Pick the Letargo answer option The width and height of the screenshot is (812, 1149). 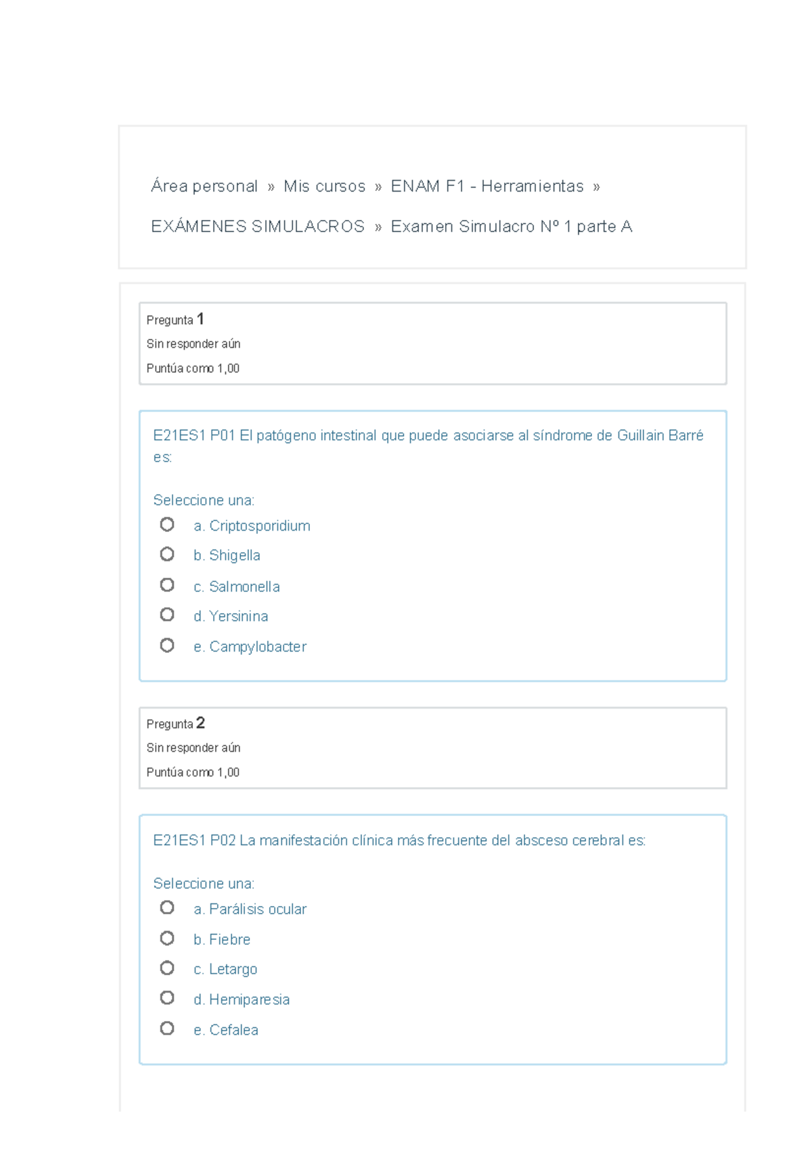pyautogui.click(x=167, y=968)
